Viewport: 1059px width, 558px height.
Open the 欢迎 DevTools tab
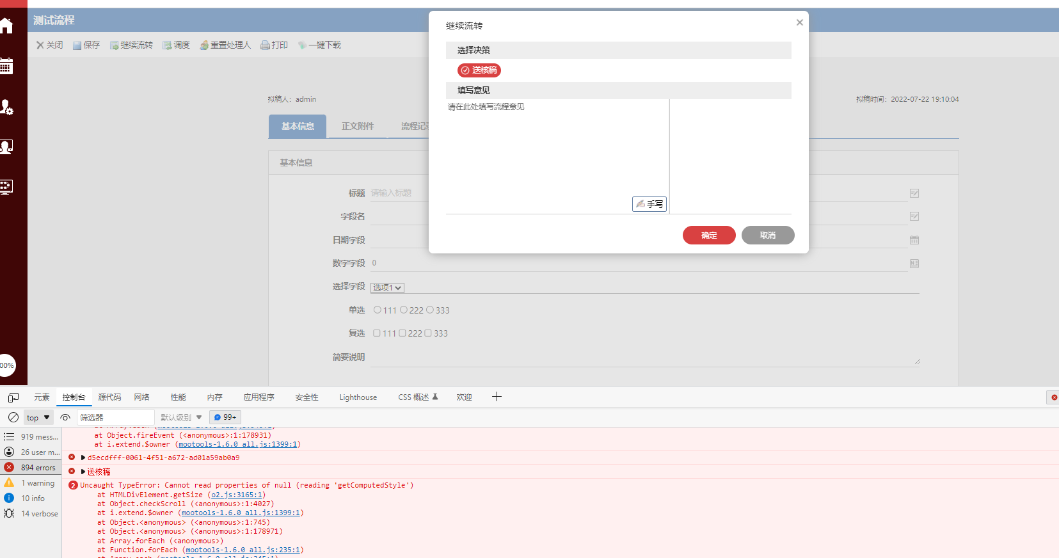[x=464, y=397]
